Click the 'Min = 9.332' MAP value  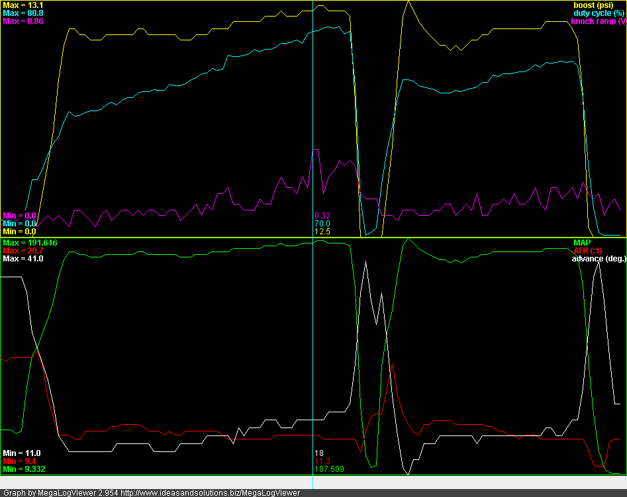point(24,469)
